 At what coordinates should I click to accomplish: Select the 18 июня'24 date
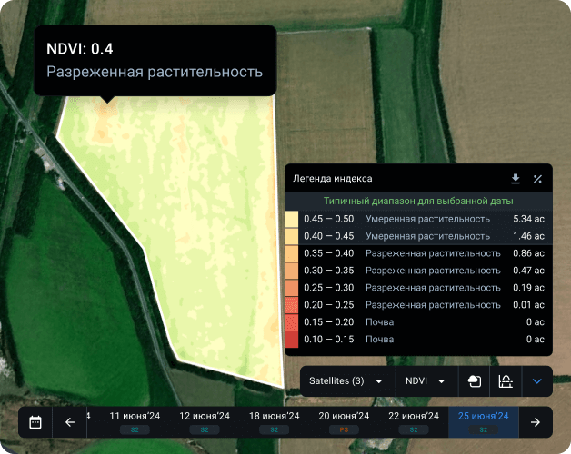click(275, 422)
